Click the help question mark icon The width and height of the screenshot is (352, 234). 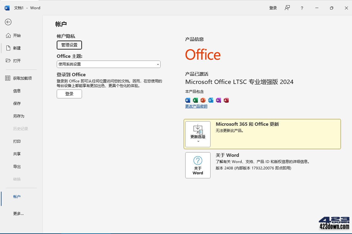301,8
